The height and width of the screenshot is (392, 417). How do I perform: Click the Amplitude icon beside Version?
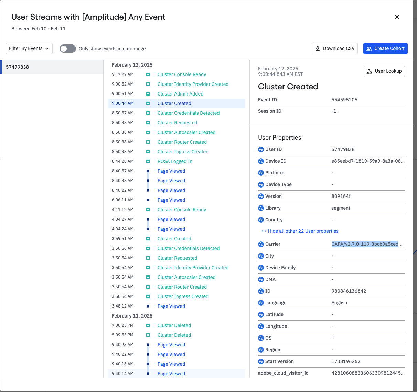pyautogui.click(x=261, y=196)
